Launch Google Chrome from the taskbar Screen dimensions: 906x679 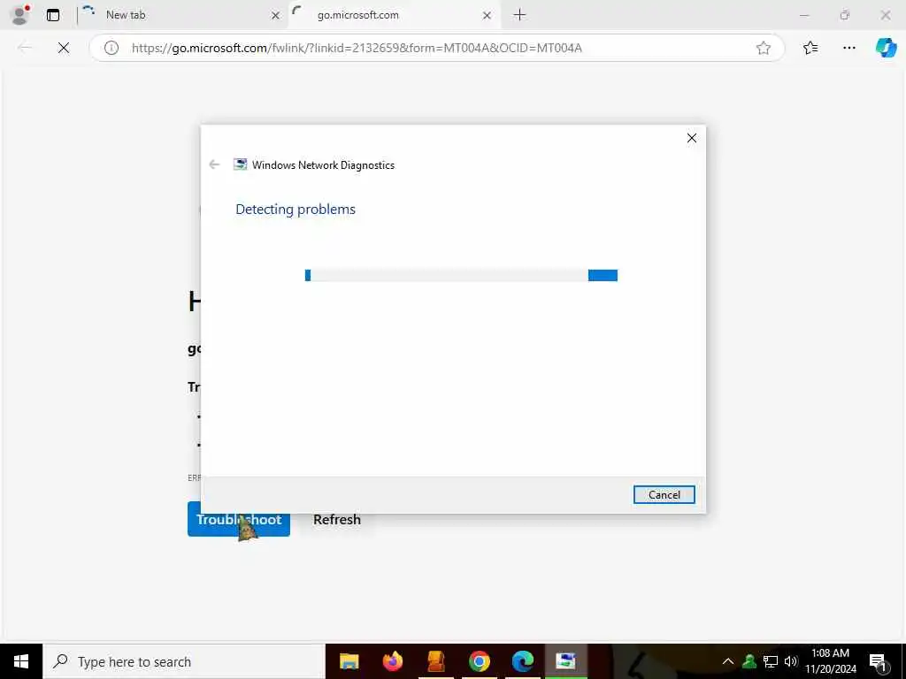(x=479, y=661)
